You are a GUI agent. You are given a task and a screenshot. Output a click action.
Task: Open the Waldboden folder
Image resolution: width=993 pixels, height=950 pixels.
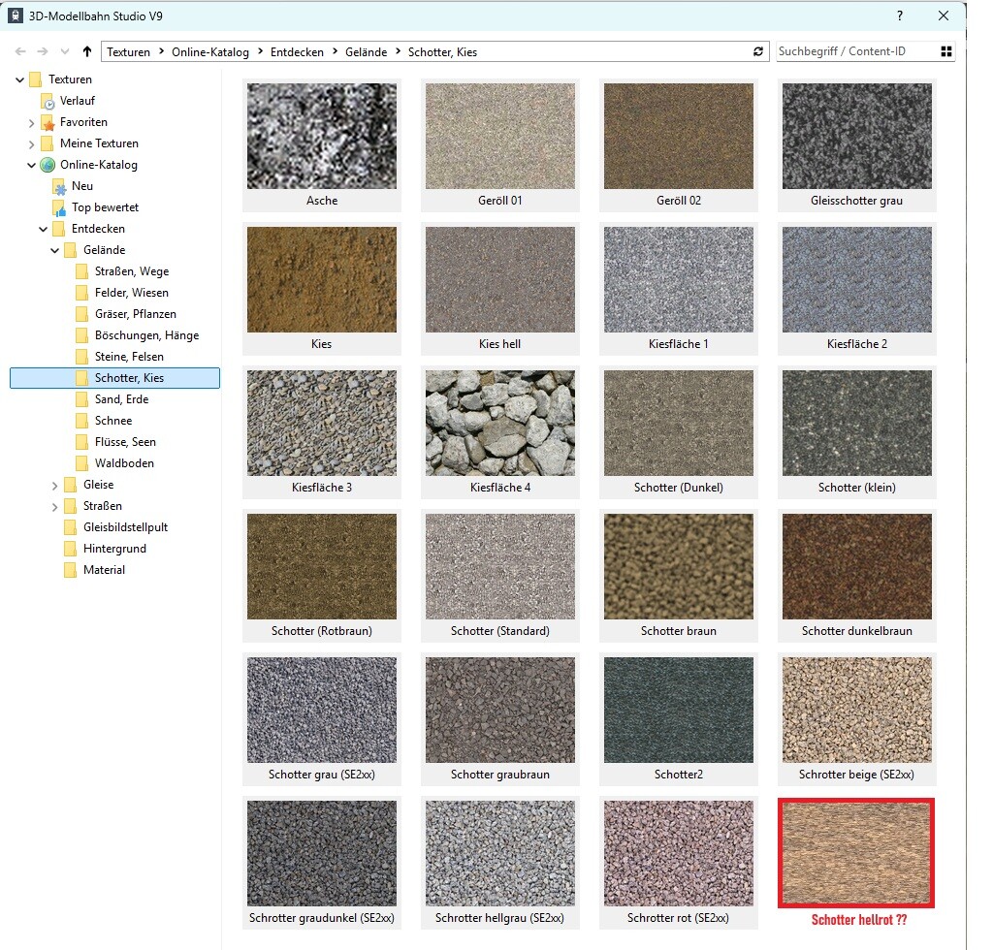coord(124,463)
